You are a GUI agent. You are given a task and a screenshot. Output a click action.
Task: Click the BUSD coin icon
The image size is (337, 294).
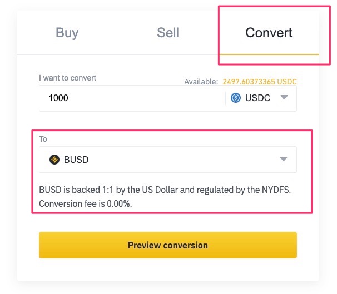tap(54, 160)
